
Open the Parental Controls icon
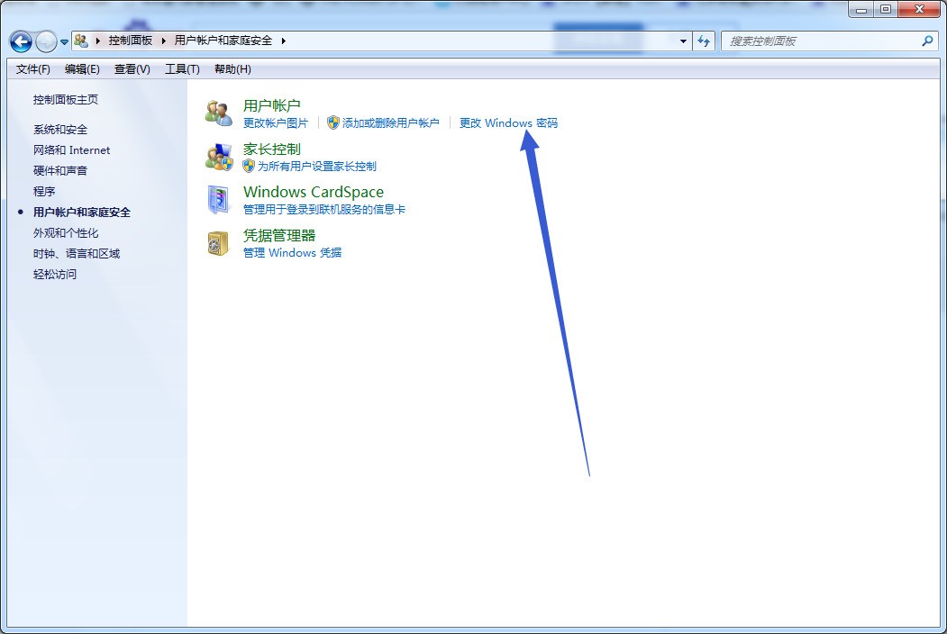click(x=218, y=157)
